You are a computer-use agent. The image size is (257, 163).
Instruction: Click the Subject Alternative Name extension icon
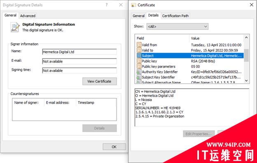(x=139, y=82)
